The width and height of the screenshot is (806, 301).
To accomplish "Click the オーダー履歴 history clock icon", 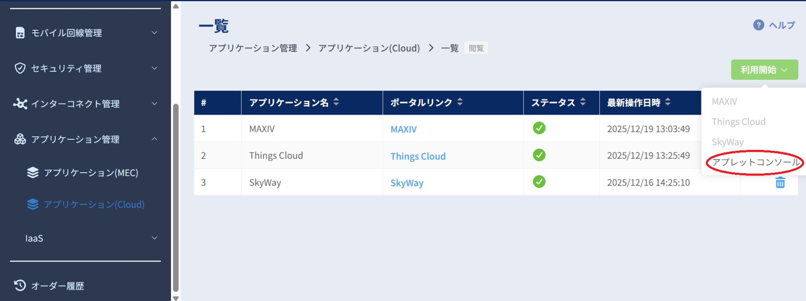I will point(20,285).
